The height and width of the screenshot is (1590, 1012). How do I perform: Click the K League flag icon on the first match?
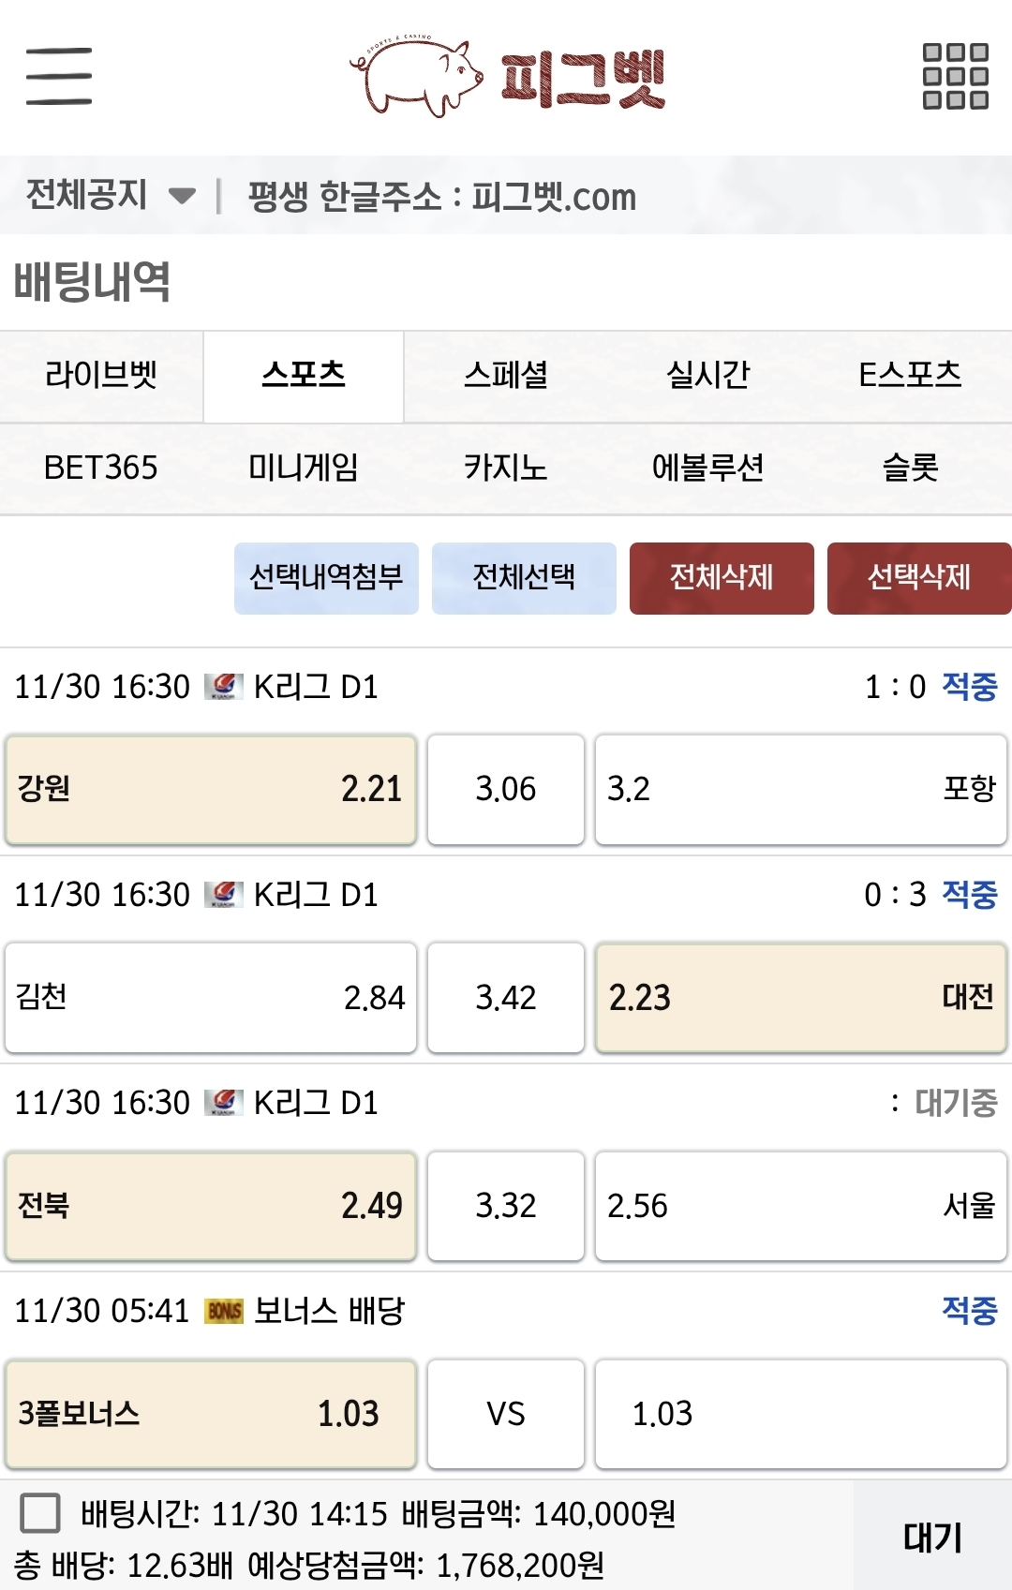click(x=224, y=687)
